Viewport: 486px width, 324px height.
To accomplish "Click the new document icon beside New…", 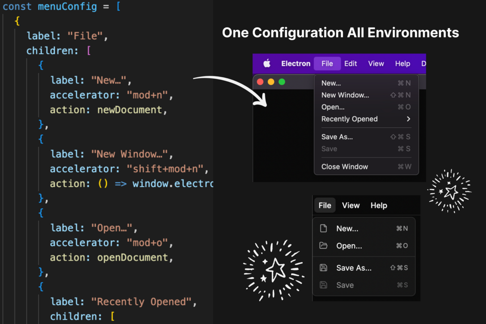I will click(x=324, y=228).
